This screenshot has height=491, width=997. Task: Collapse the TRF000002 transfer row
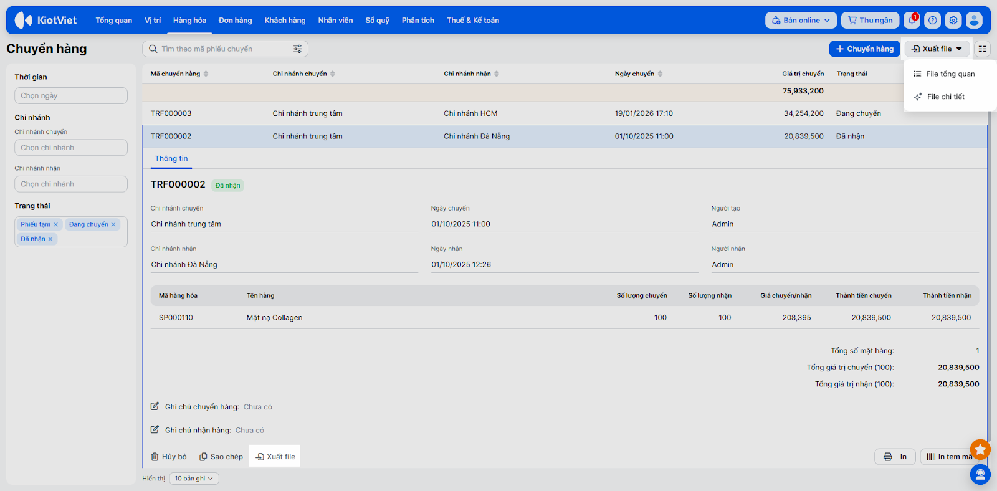(x=565, y=136)
